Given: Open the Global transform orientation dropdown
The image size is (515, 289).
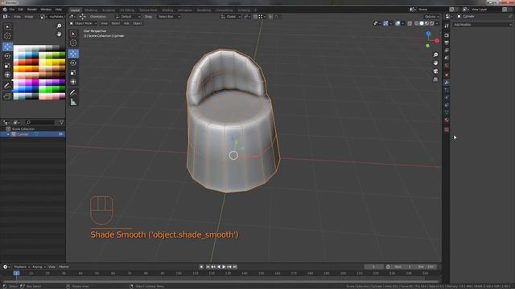Looking at the screenshot, I should point(231,16).
